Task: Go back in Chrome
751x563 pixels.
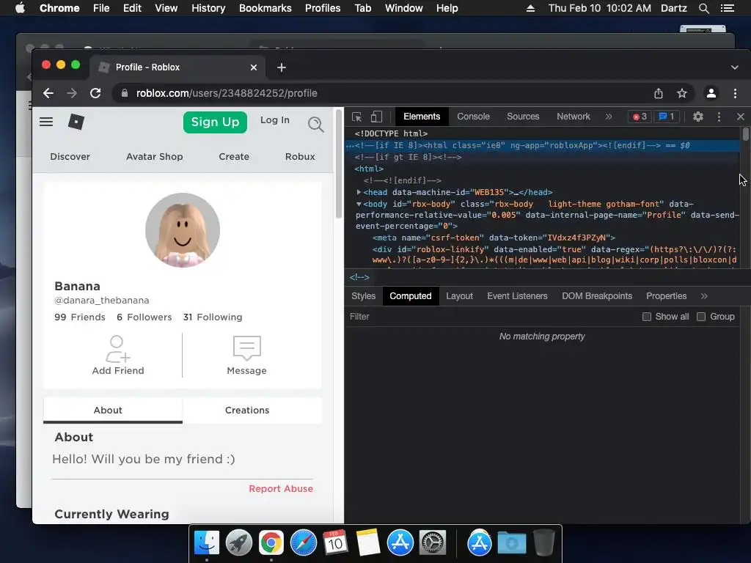Action: point(48,93)
